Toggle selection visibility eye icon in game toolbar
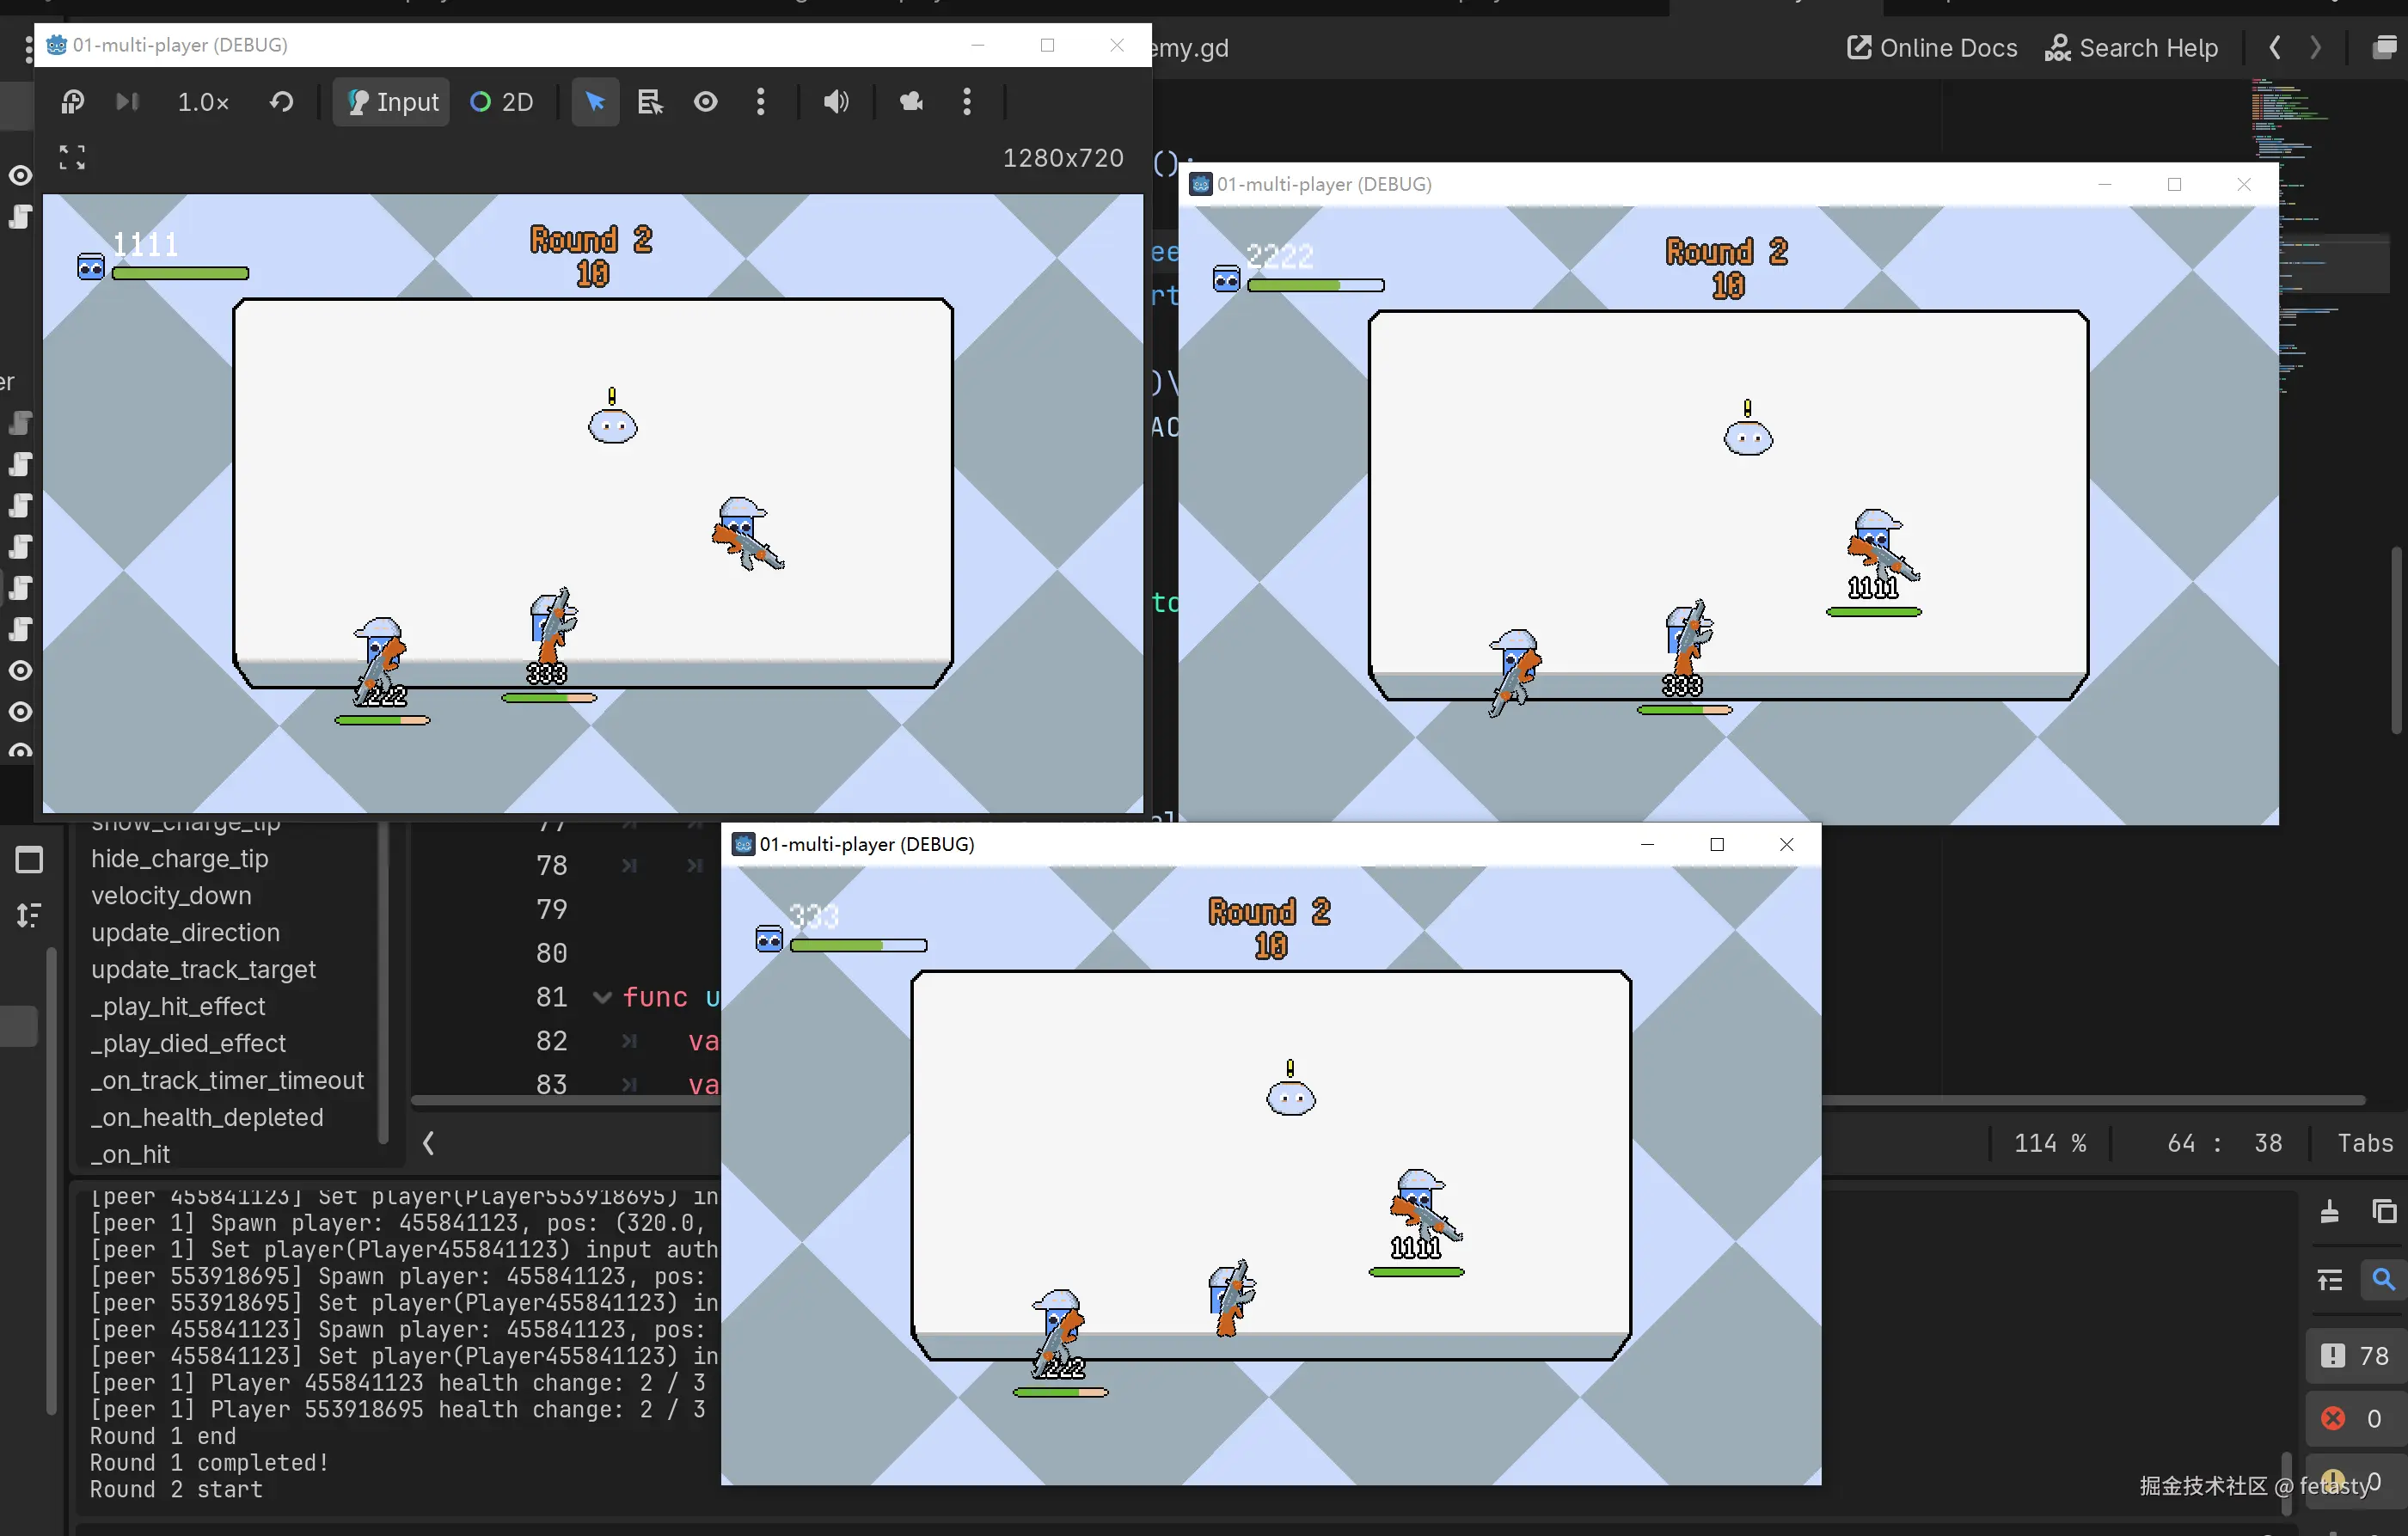 pyautogui.click(x=706, y=102)
